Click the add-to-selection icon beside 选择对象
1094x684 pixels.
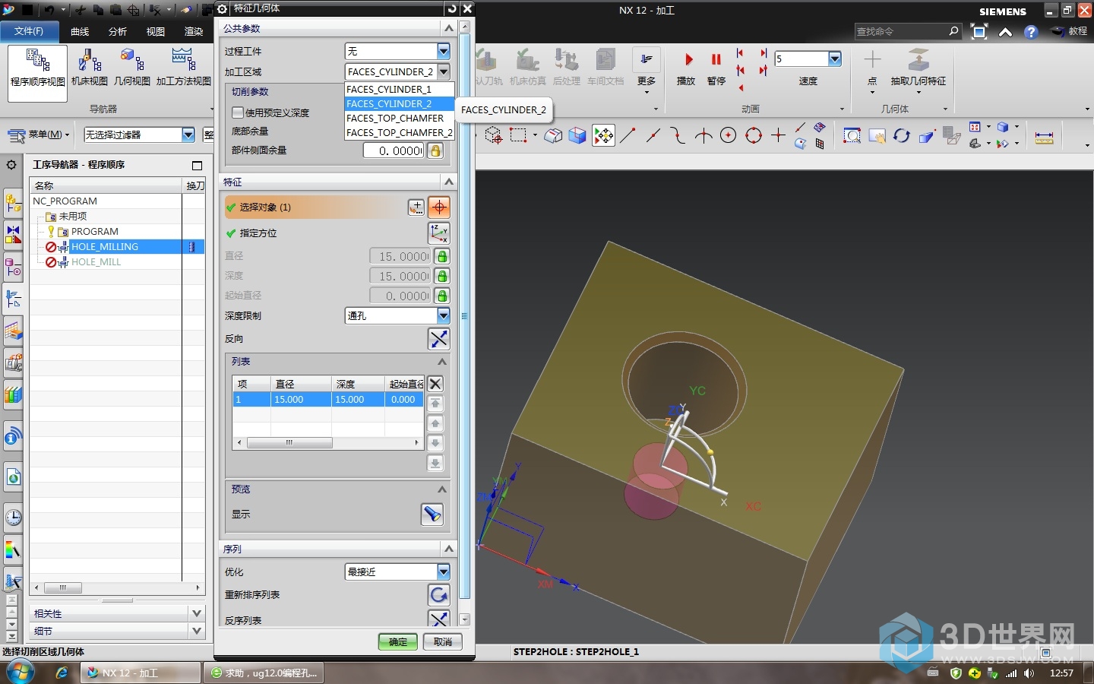click(x=416, y=207)
